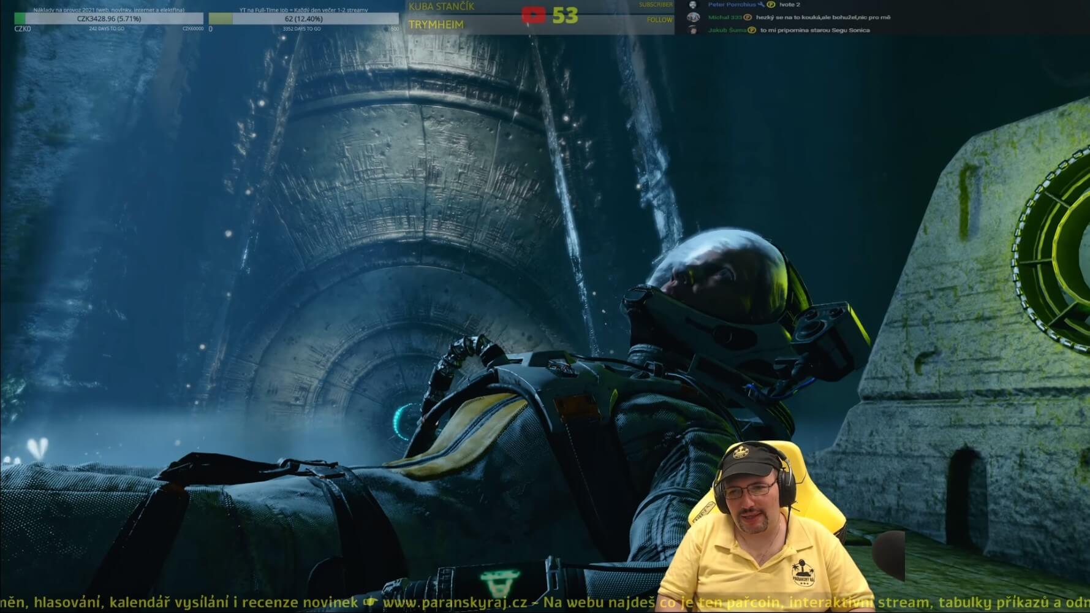Click the coin badge beside Michal 333

tap(747, 17)
